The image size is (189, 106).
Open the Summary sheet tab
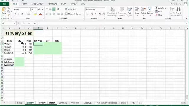(63, 103)
